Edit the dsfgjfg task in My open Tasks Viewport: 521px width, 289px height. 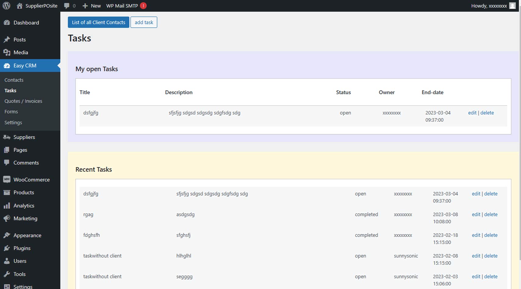pyautogui.click(x=472, y=113)
